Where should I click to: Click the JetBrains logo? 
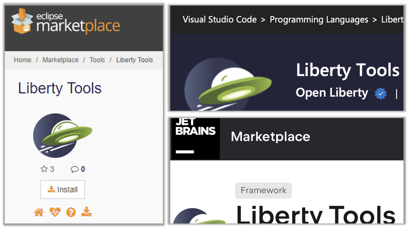195,138
